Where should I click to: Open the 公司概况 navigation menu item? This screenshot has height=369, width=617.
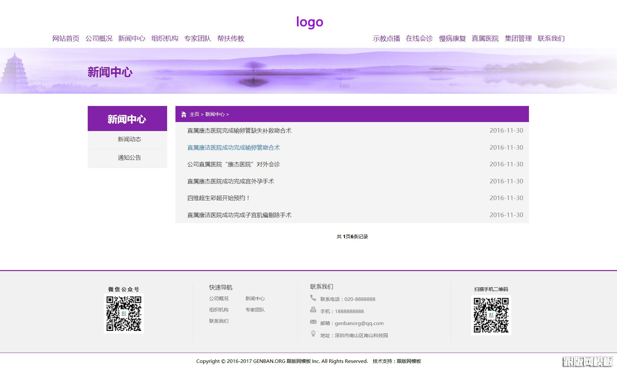pyautogui.click(x=99, y=38)
